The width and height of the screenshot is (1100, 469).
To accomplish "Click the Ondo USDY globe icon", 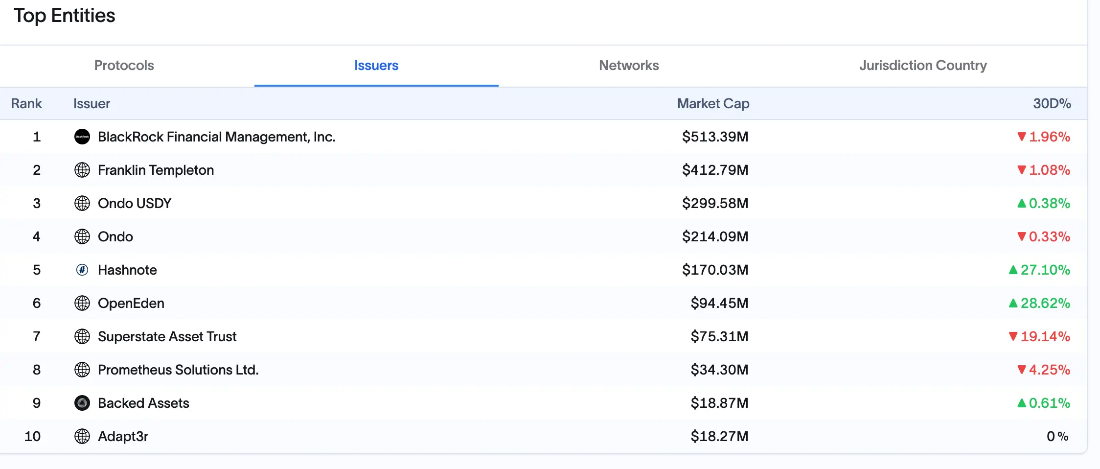I will coord(82,203).
